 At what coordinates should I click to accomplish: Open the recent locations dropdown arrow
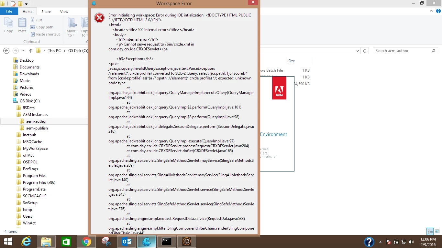coord(23,51)
